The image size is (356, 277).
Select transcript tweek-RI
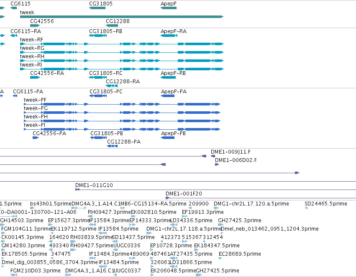[122, 69]
